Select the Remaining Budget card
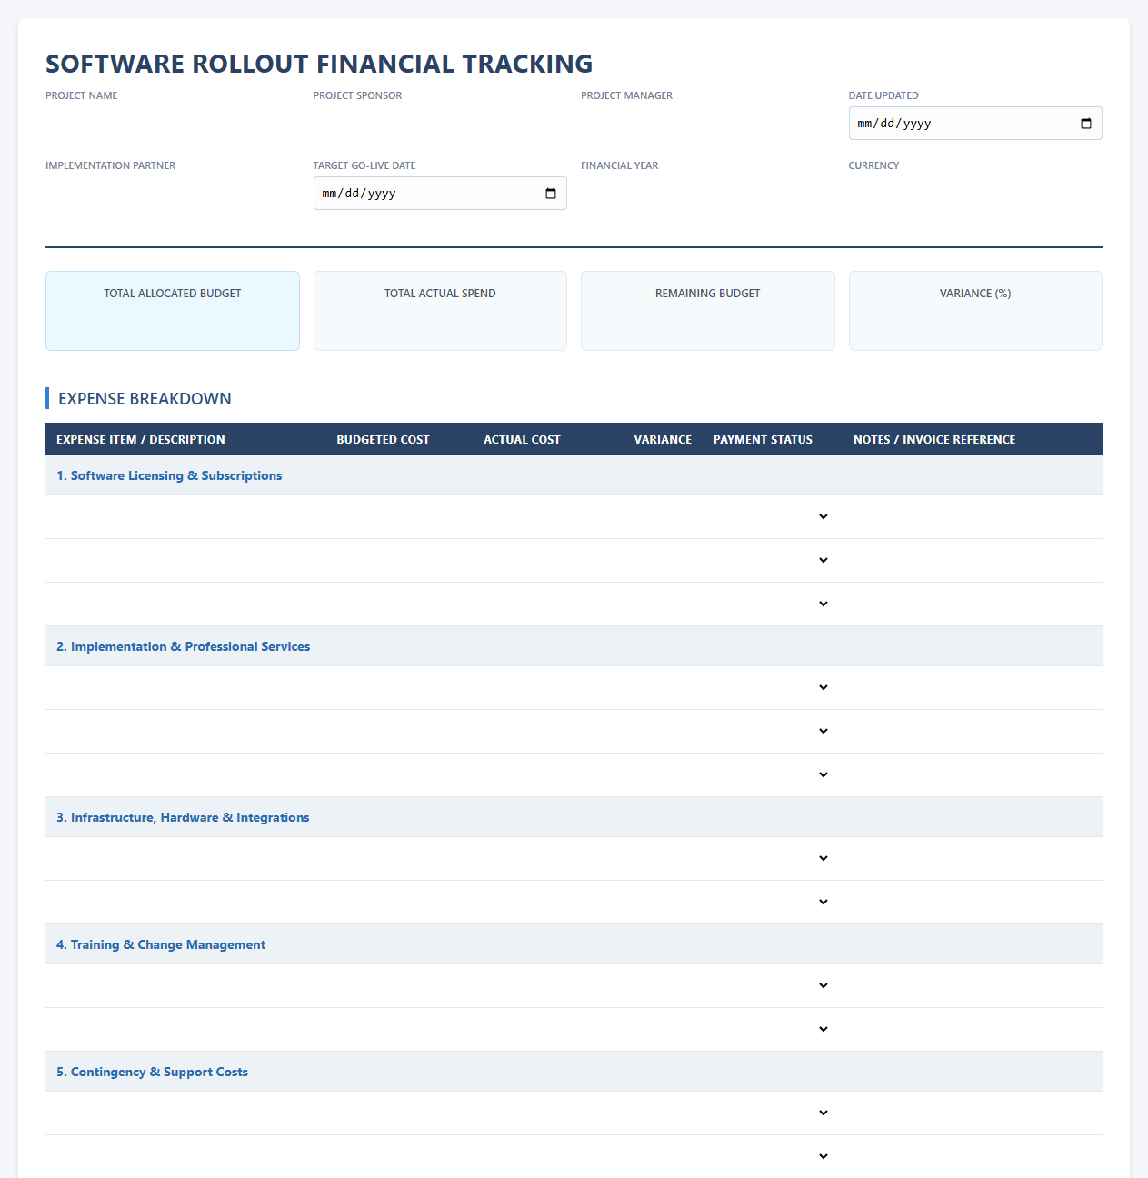 (708, 311)
